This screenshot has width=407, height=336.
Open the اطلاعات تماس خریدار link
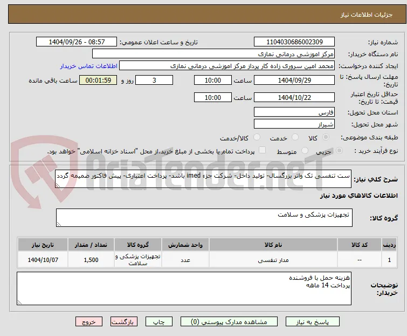[x=89, y=66]
